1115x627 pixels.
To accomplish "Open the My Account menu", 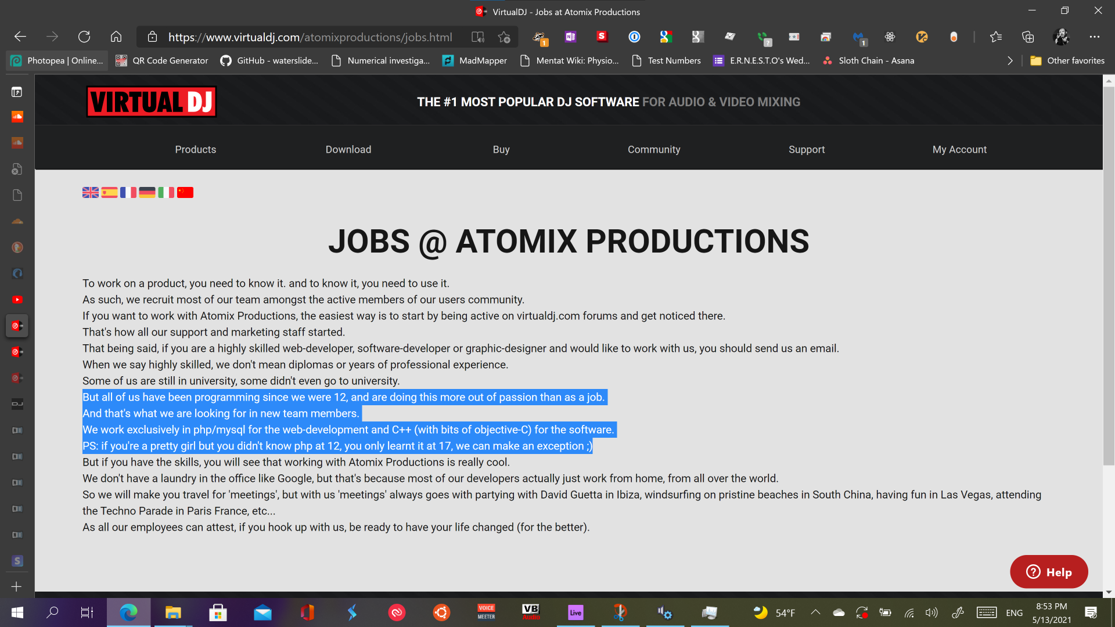I will (x=959, y=149).
